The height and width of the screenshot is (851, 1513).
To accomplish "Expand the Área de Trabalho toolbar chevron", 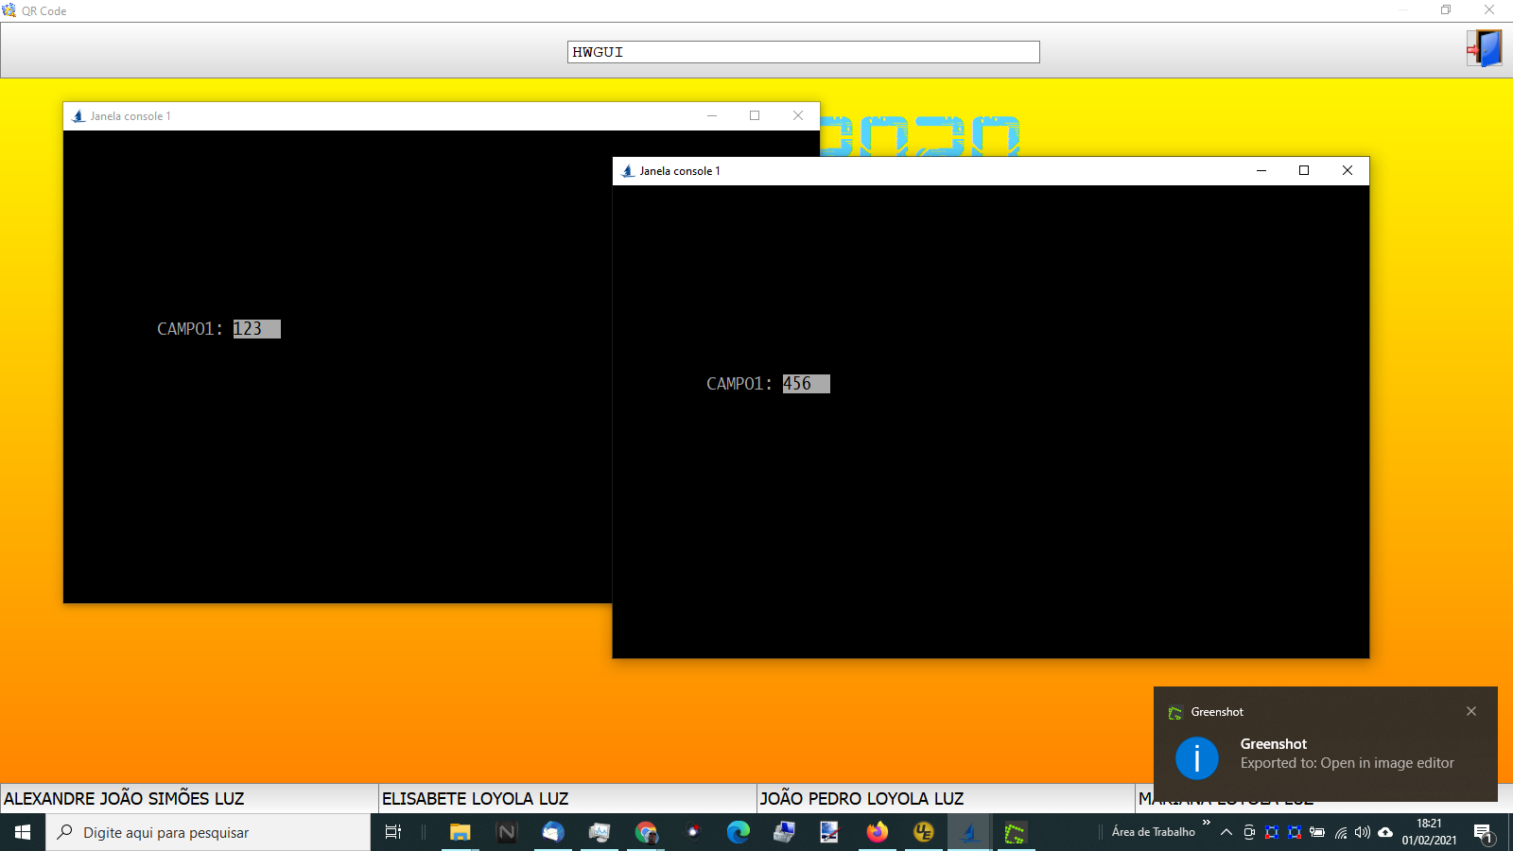I will (x=1207, y=823).
